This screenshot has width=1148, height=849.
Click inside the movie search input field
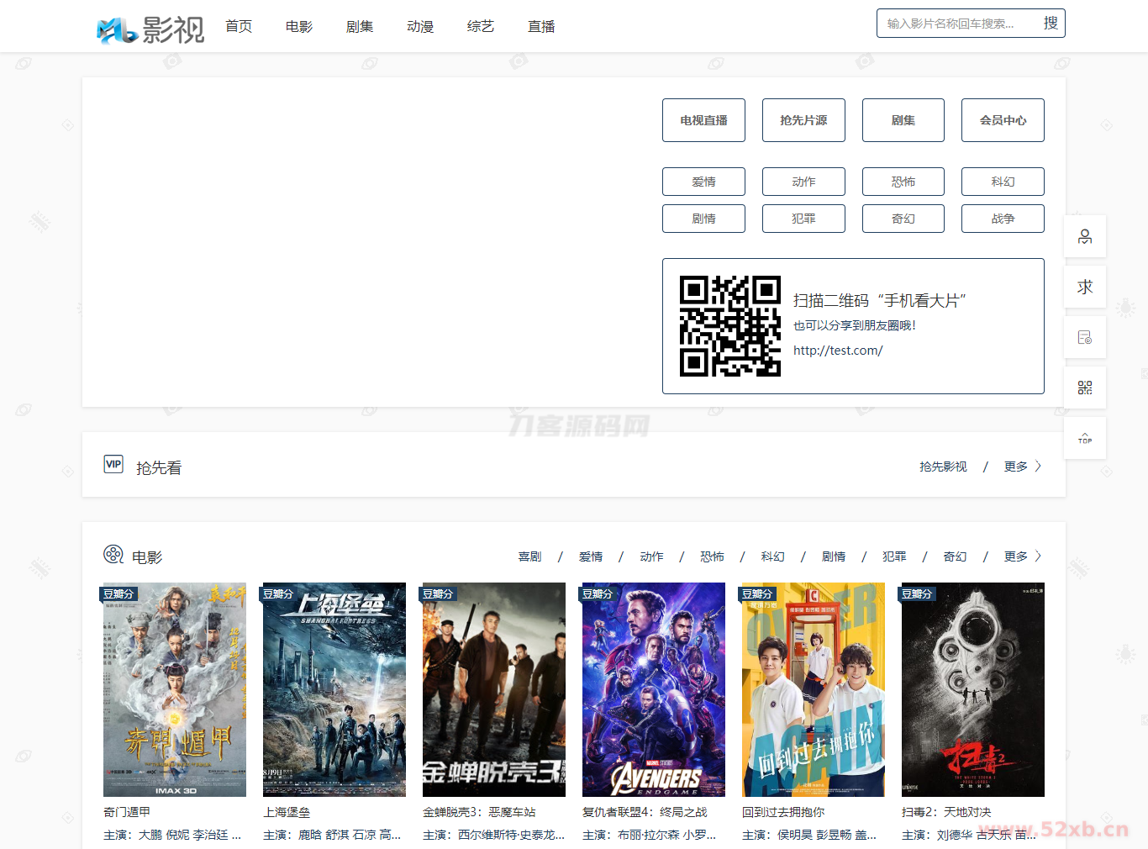[958, 23]
